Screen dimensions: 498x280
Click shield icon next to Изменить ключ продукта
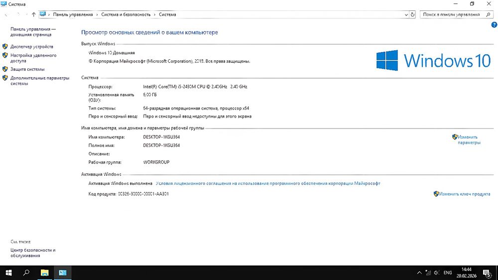(x=436, y=193)
